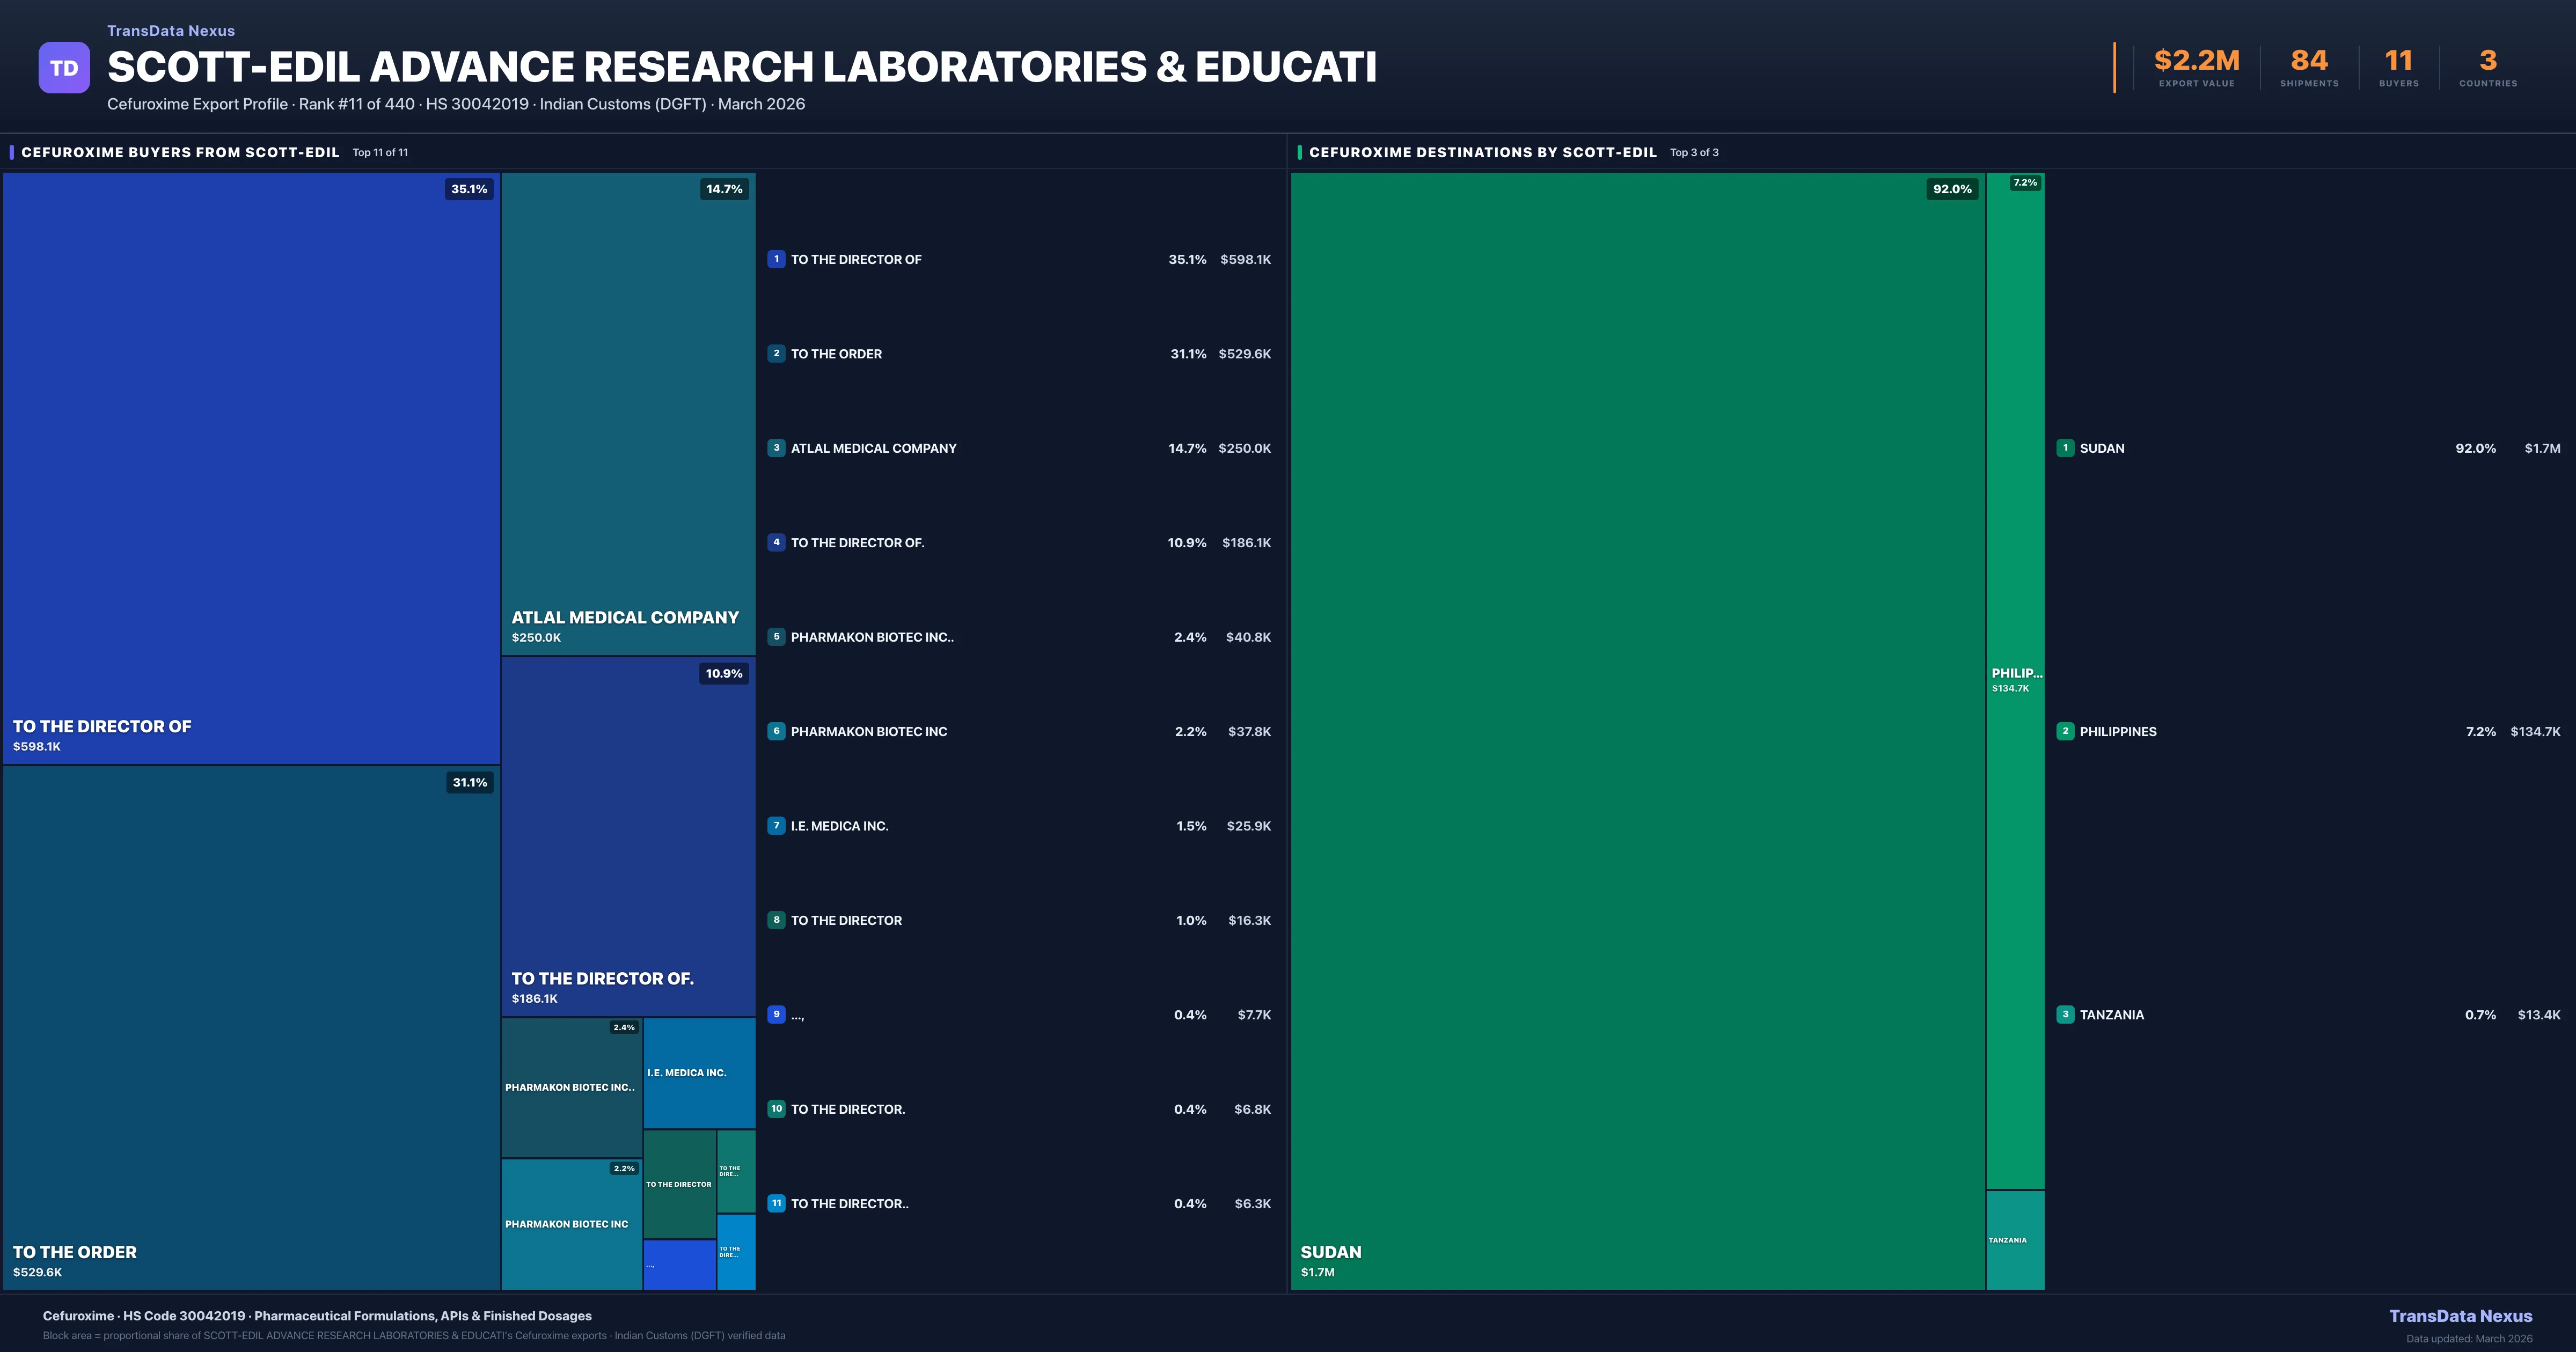Screen dimensions: 2576x1352
Task: Click the purple TD logo icon
Action: click(64, 68)
